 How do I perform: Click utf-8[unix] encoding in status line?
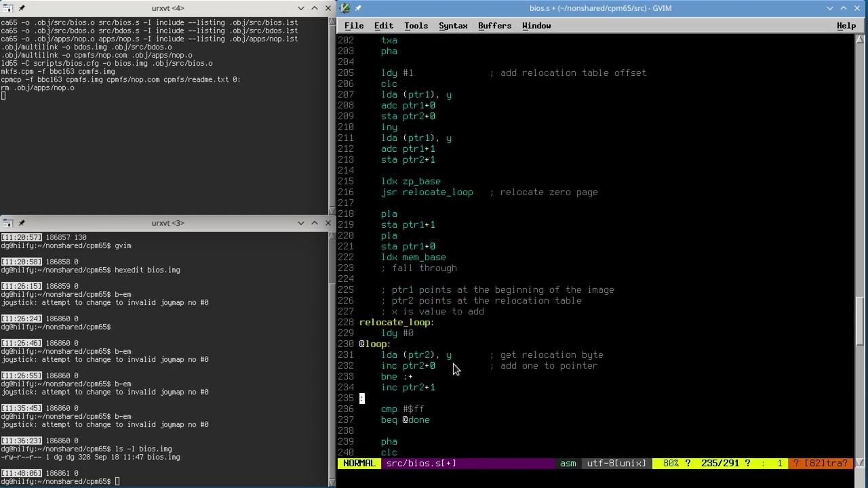click(x=616, y=464)
